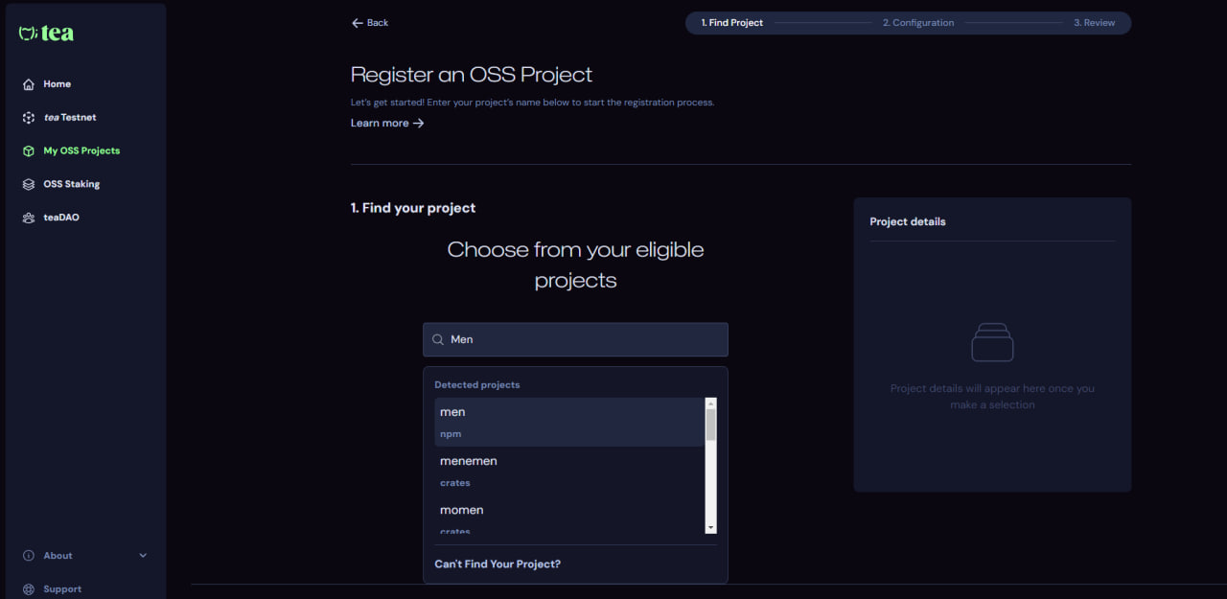Select the menemen crates project
This screenshot has width=1227, height=599.
(x=569, y=471)
